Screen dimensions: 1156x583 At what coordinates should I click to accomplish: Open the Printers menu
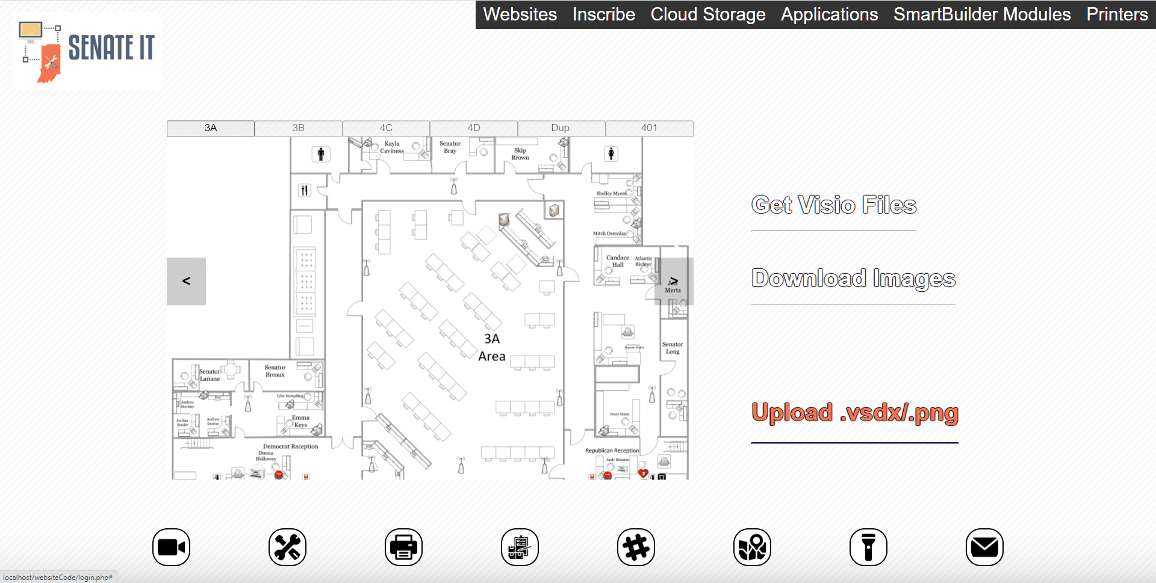pos(1117,14)
